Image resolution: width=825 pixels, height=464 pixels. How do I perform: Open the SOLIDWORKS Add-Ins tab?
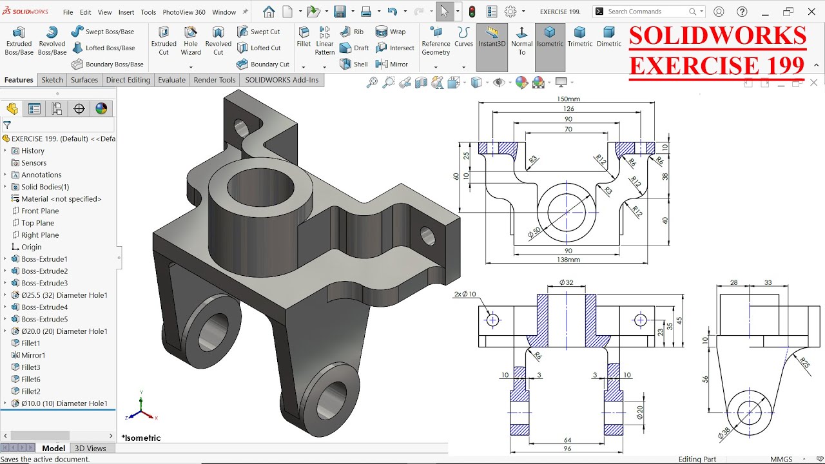[x=282, y=80]
